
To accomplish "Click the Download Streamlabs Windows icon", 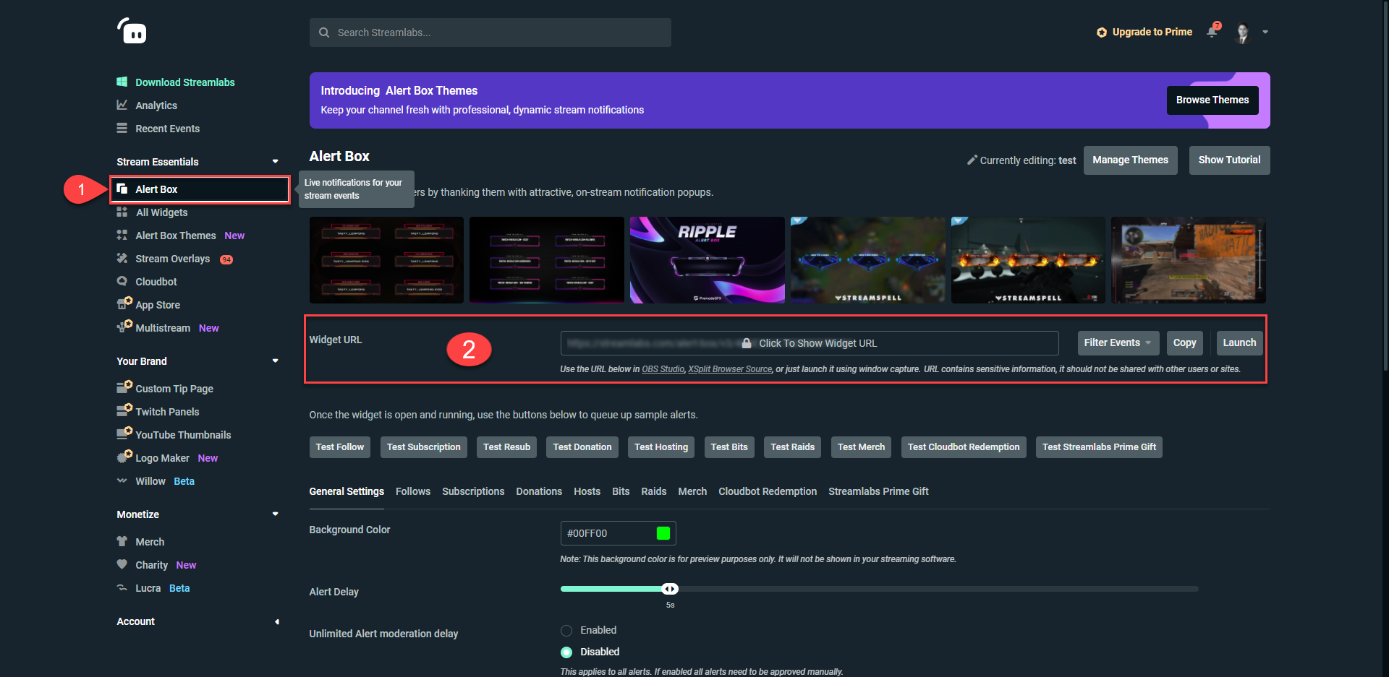I will (x=122, y=82).
